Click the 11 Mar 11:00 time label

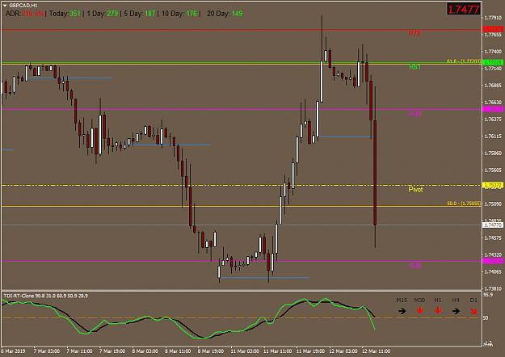point(278,351)
